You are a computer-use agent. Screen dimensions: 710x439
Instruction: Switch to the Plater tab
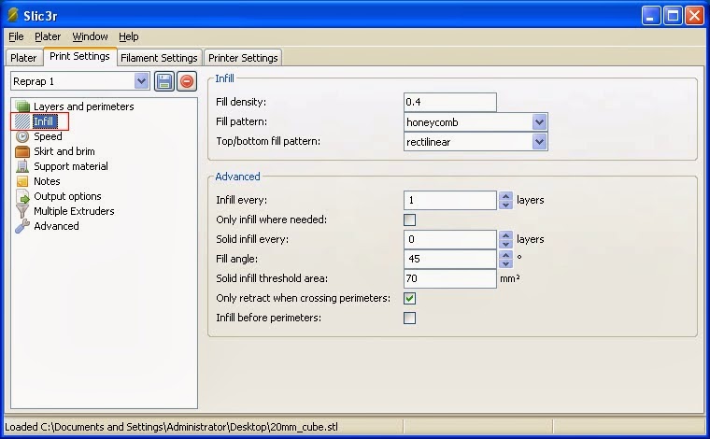point(23,58)
